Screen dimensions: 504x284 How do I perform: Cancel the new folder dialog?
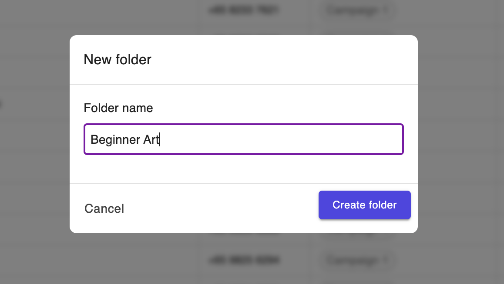(x=104, y=208)
